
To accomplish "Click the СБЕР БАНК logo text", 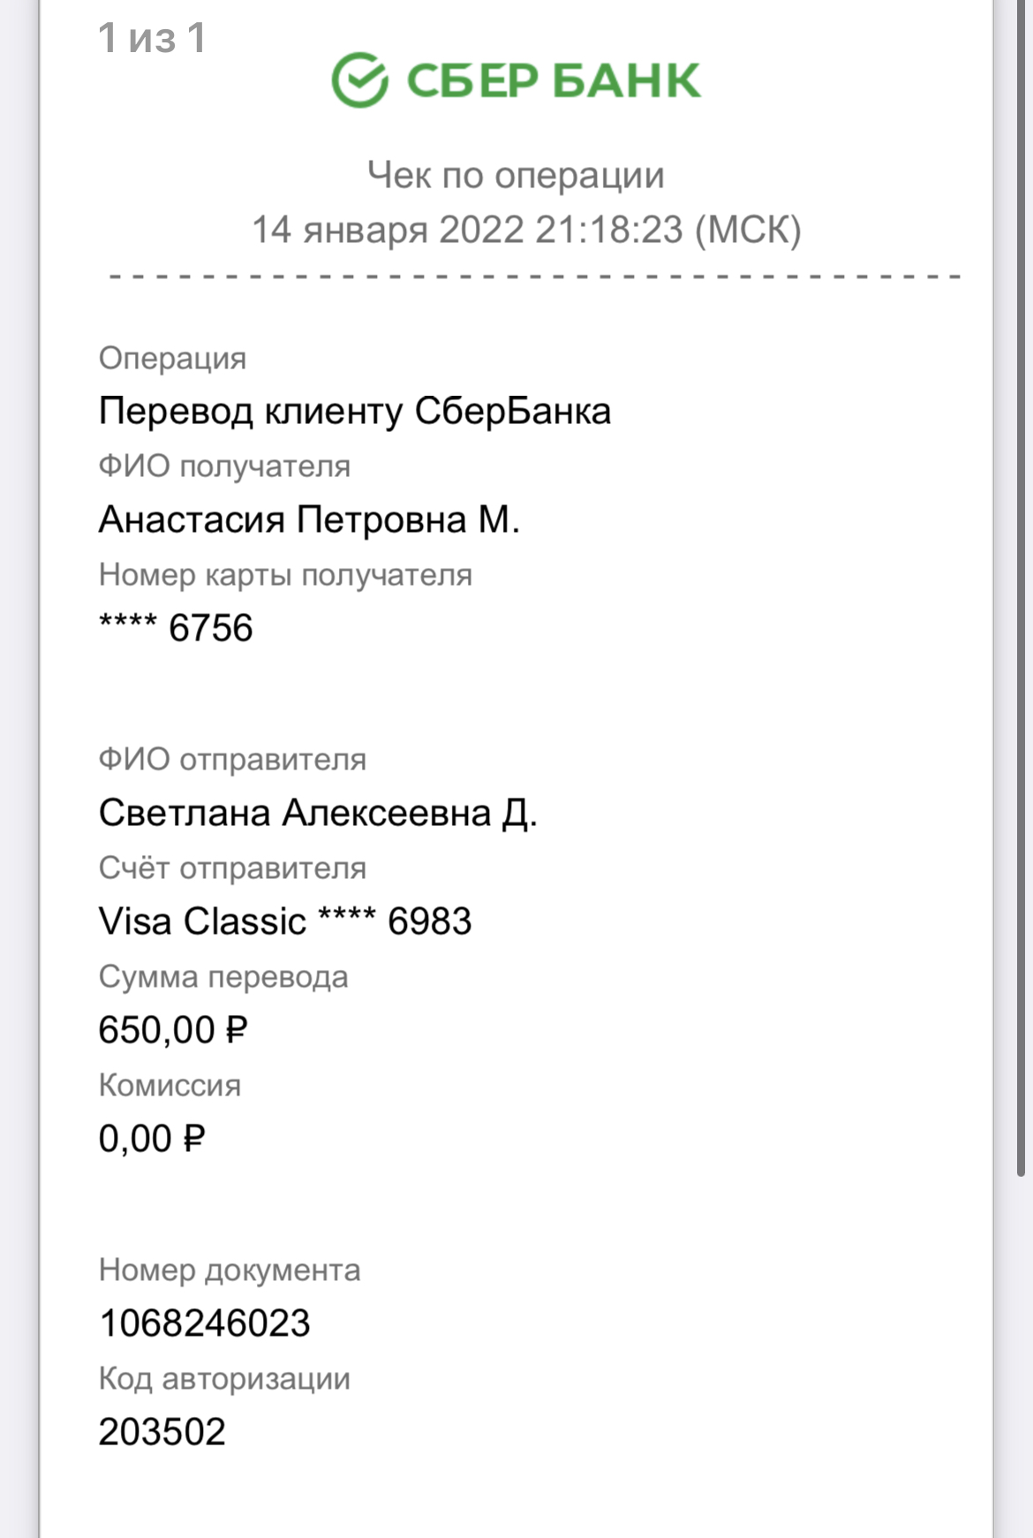I will 554,81.
